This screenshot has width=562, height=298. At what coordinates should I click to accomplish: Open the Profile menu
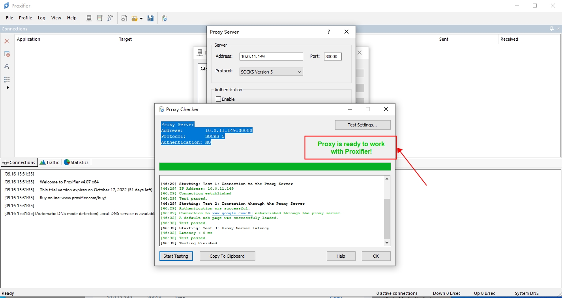[25, 18]
